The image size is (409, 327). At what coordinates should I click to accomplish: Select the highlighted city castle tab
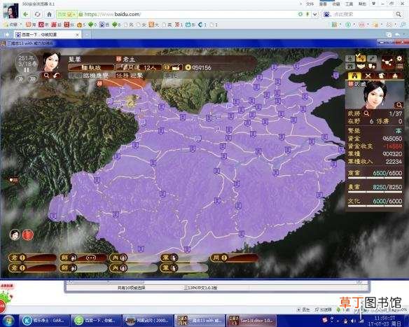pyautogui.click(x=354, y=76)
